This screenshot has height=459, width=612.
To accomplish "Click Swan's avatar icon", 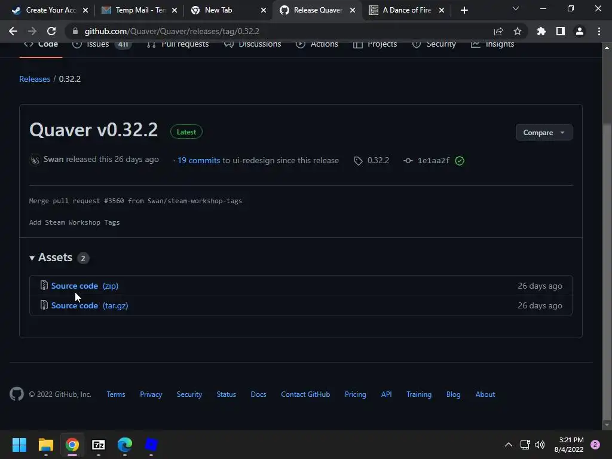I will [35, 160].
